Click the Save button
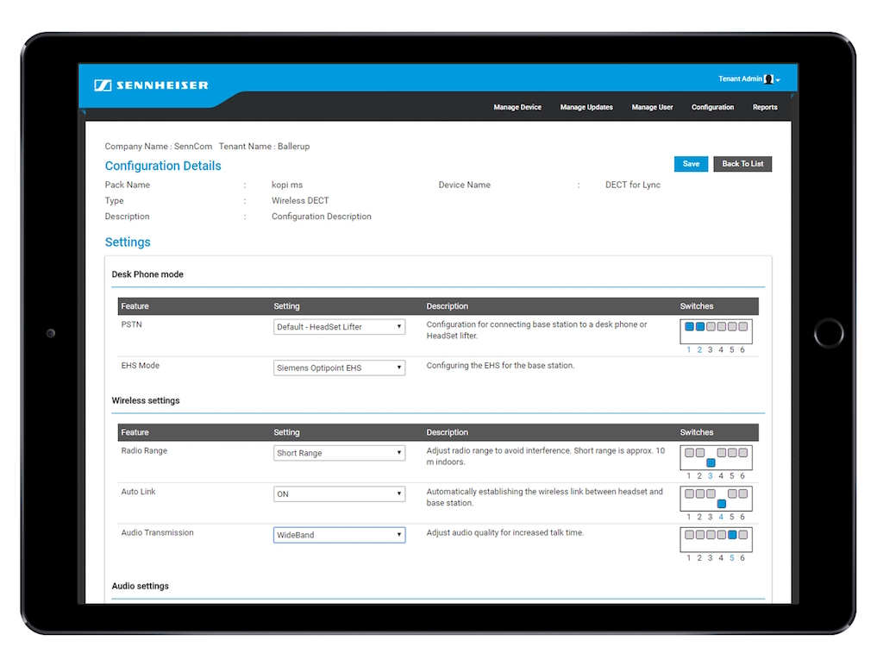The height and width of the screenshot is (660, 883). pos(691,164)
